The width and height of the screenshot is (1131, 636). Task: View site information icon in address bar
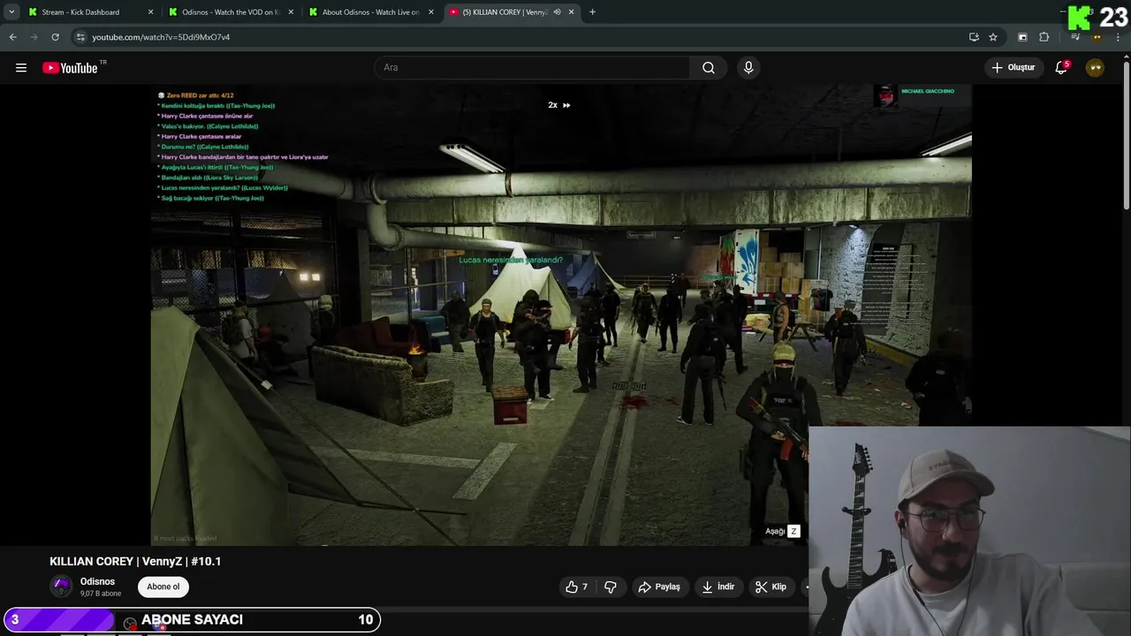click(80, 37)
